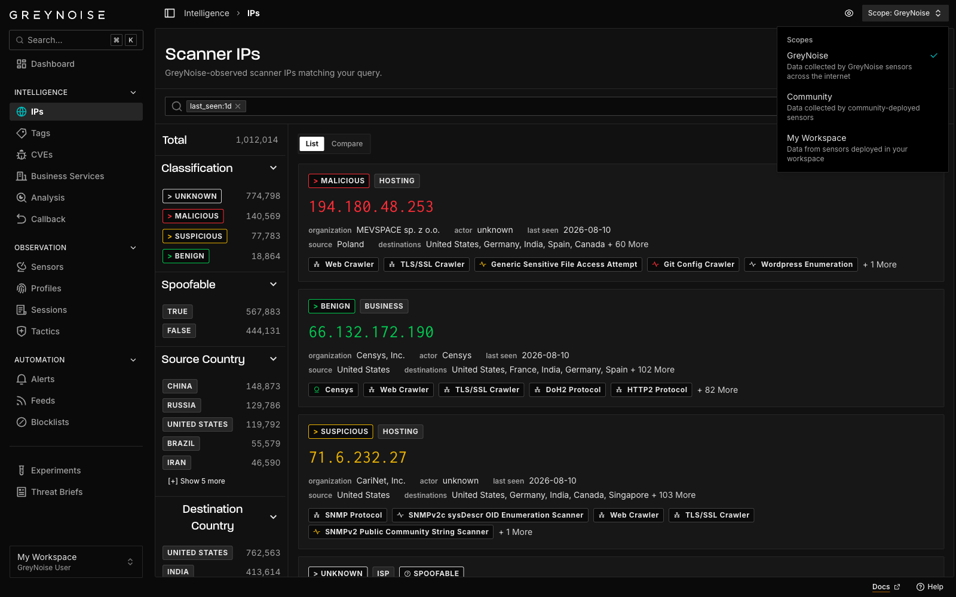
Task: Click the Wordpress Enumeration tag
Action: (801, 264)
